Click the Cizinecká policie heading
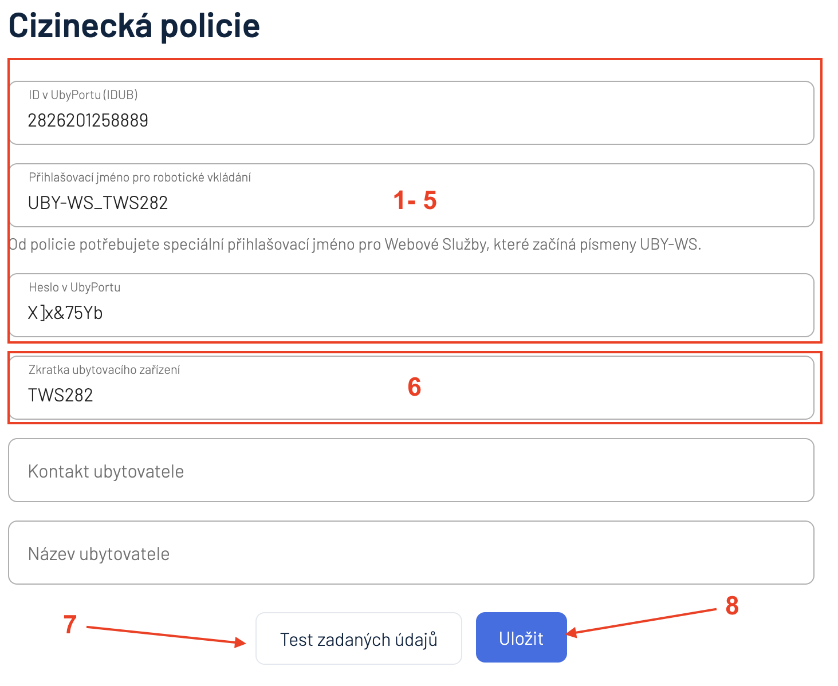 (x=134, y=26)
